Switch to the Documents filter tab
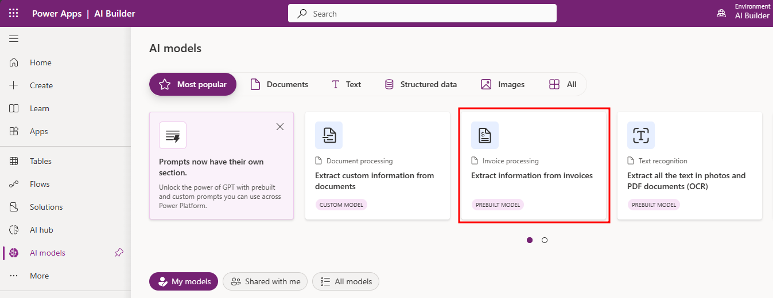This screenshot has width=773, height=298. [x=279, y=84]
